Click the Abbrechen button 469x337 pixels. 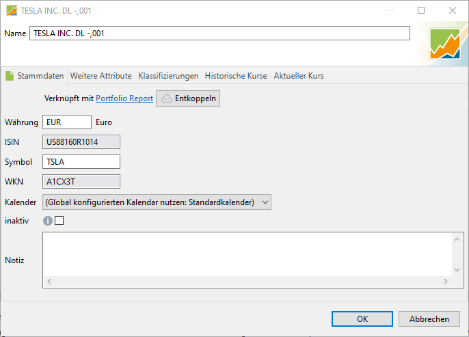[429, 319]
